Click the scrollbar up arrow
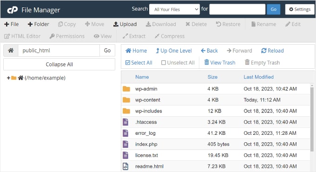316x172 pixels. [x=312, y=86]
